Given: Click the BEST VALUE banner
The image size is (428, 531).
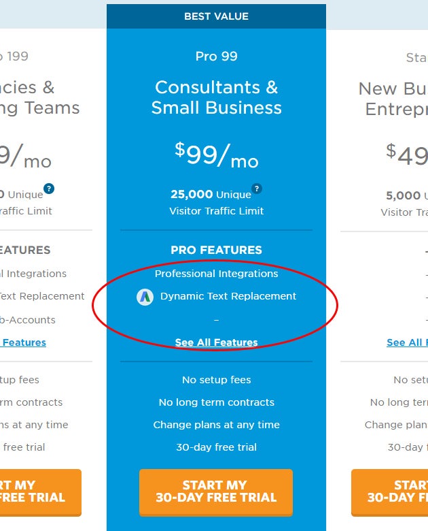Looking at the screenshot, I should (216, 16).
